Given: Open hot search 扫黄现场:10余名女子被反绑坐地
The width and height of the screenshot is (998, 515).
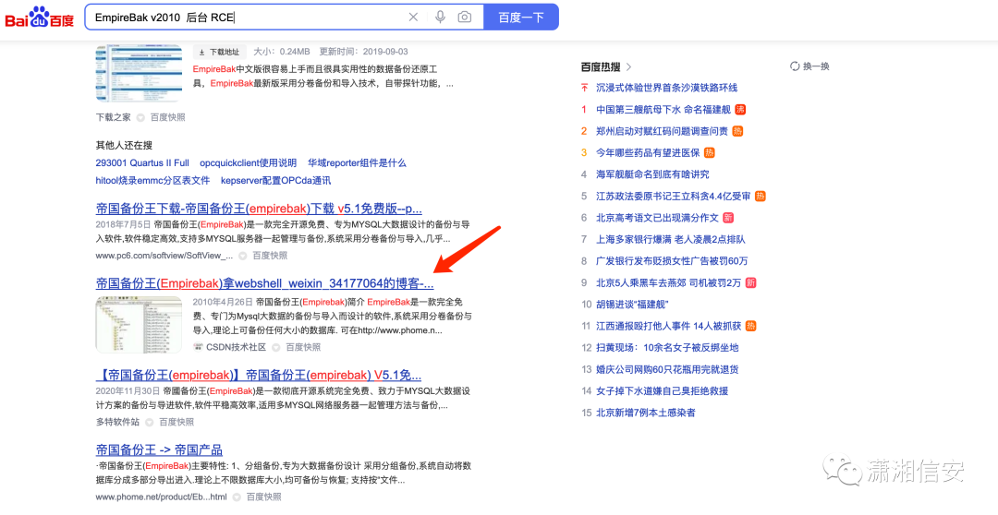Looking at the screenshot, I should [x=667, y=348].
